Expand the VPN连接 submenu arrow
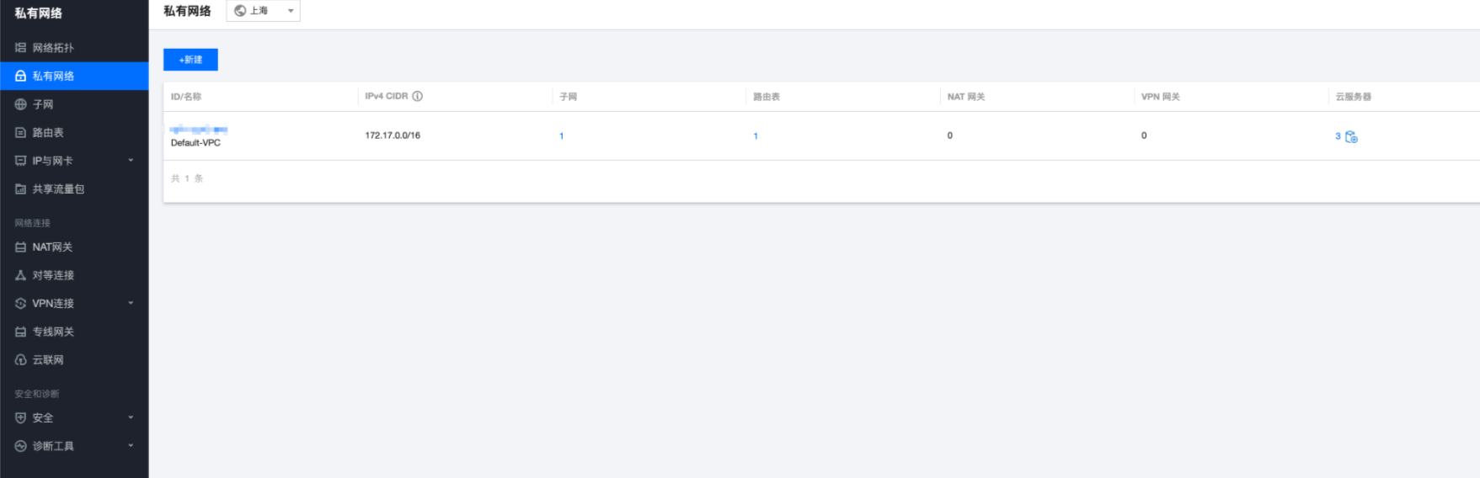This screenshot has height=478, width=1480. tap(131, 303)
